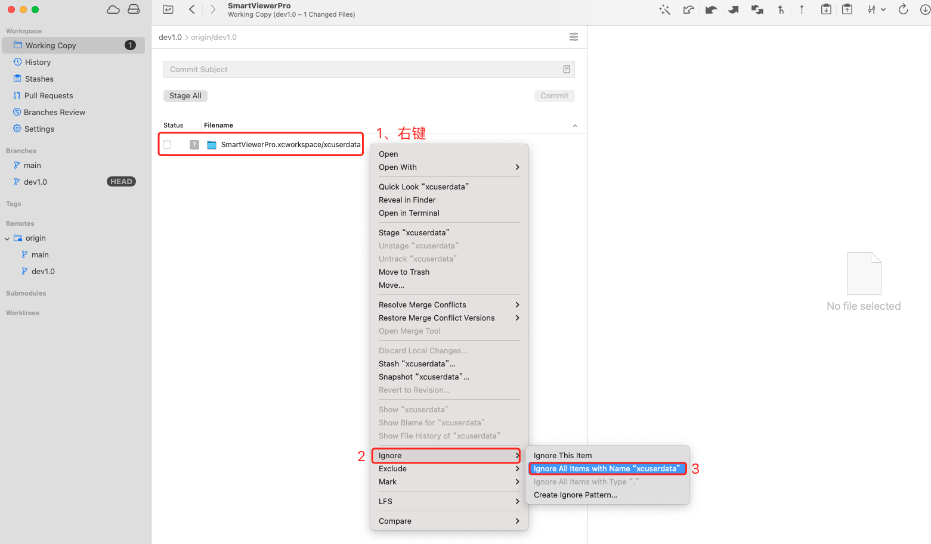The image size is (931, 544).
Task: Click the filled up-right push arrow icon
Action: click(x=734, y=10)
